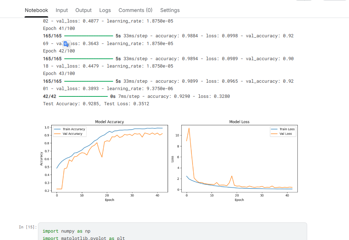Open the Settings tab

point(170,10)
